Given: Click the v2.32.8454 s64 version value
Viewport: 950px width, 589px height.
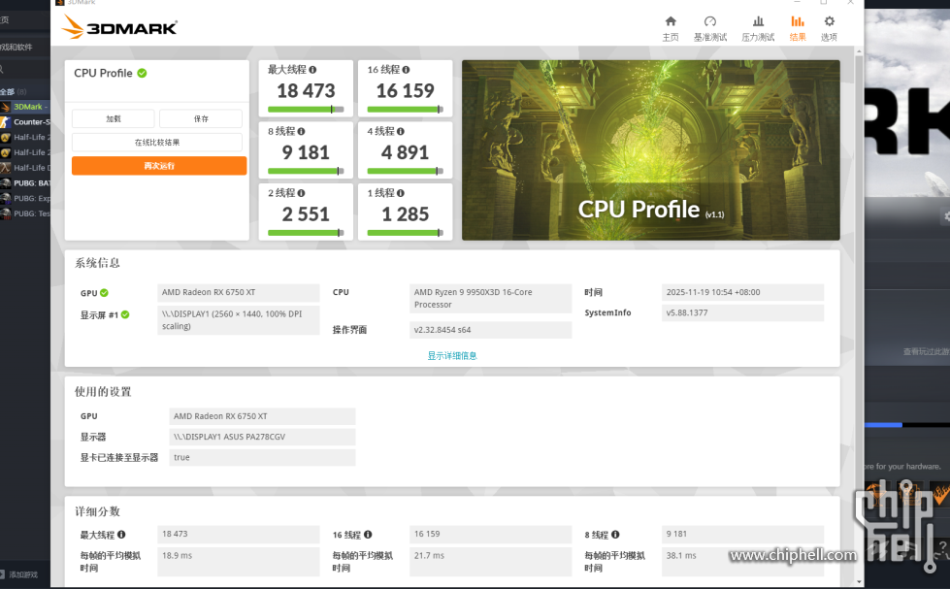Looking at the screenshot, I should pos(491,330).
